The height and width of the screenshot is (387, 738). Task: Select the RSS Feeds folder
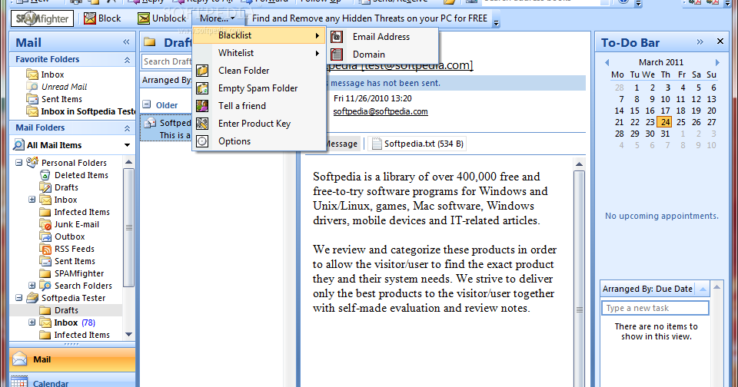[74, 249]
